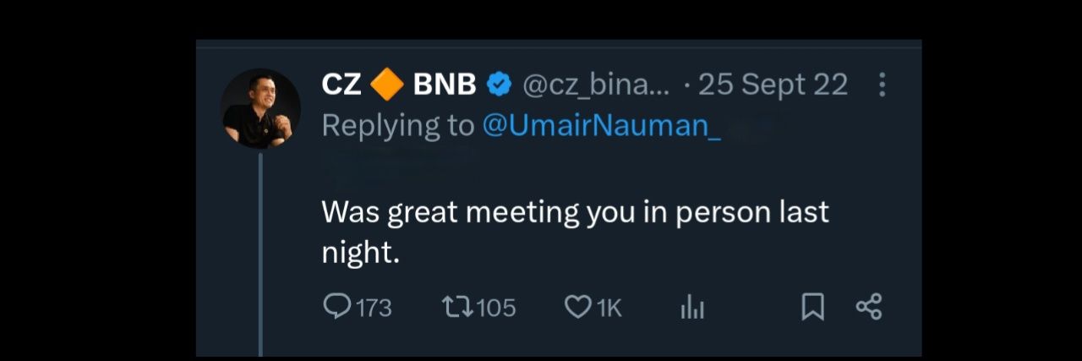1082x361 pixels.
Task: Click the reply speech bubble icon
Action: pos(336,306)
